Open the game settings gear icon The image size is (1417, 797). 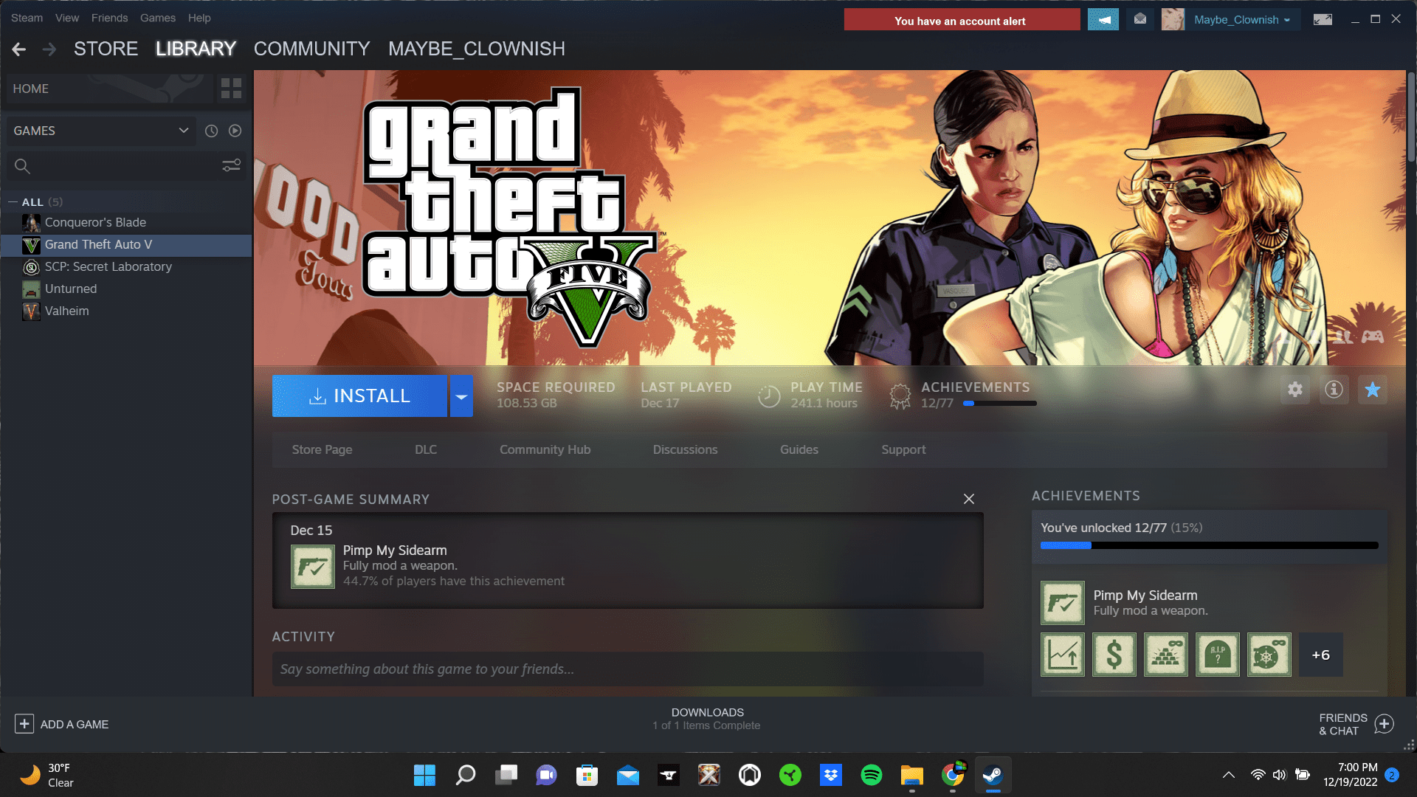point(1294,390)
